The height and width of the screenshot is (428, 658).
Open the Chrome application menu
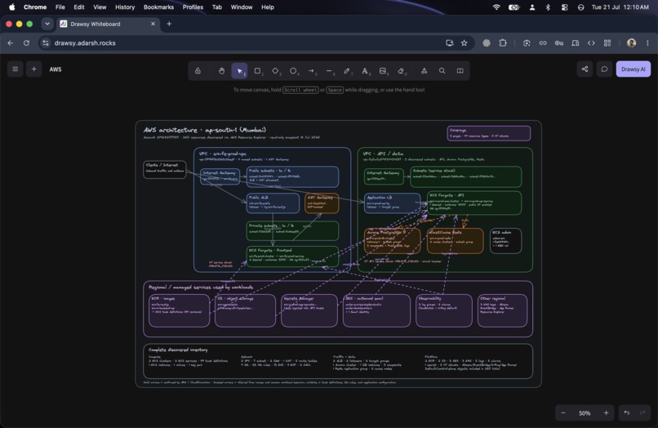(35, 7)
